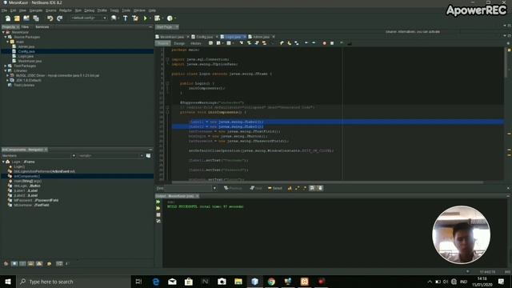Switch to the History view button
The height and width of the screenshot is (288, 512).
click(195, 43)
